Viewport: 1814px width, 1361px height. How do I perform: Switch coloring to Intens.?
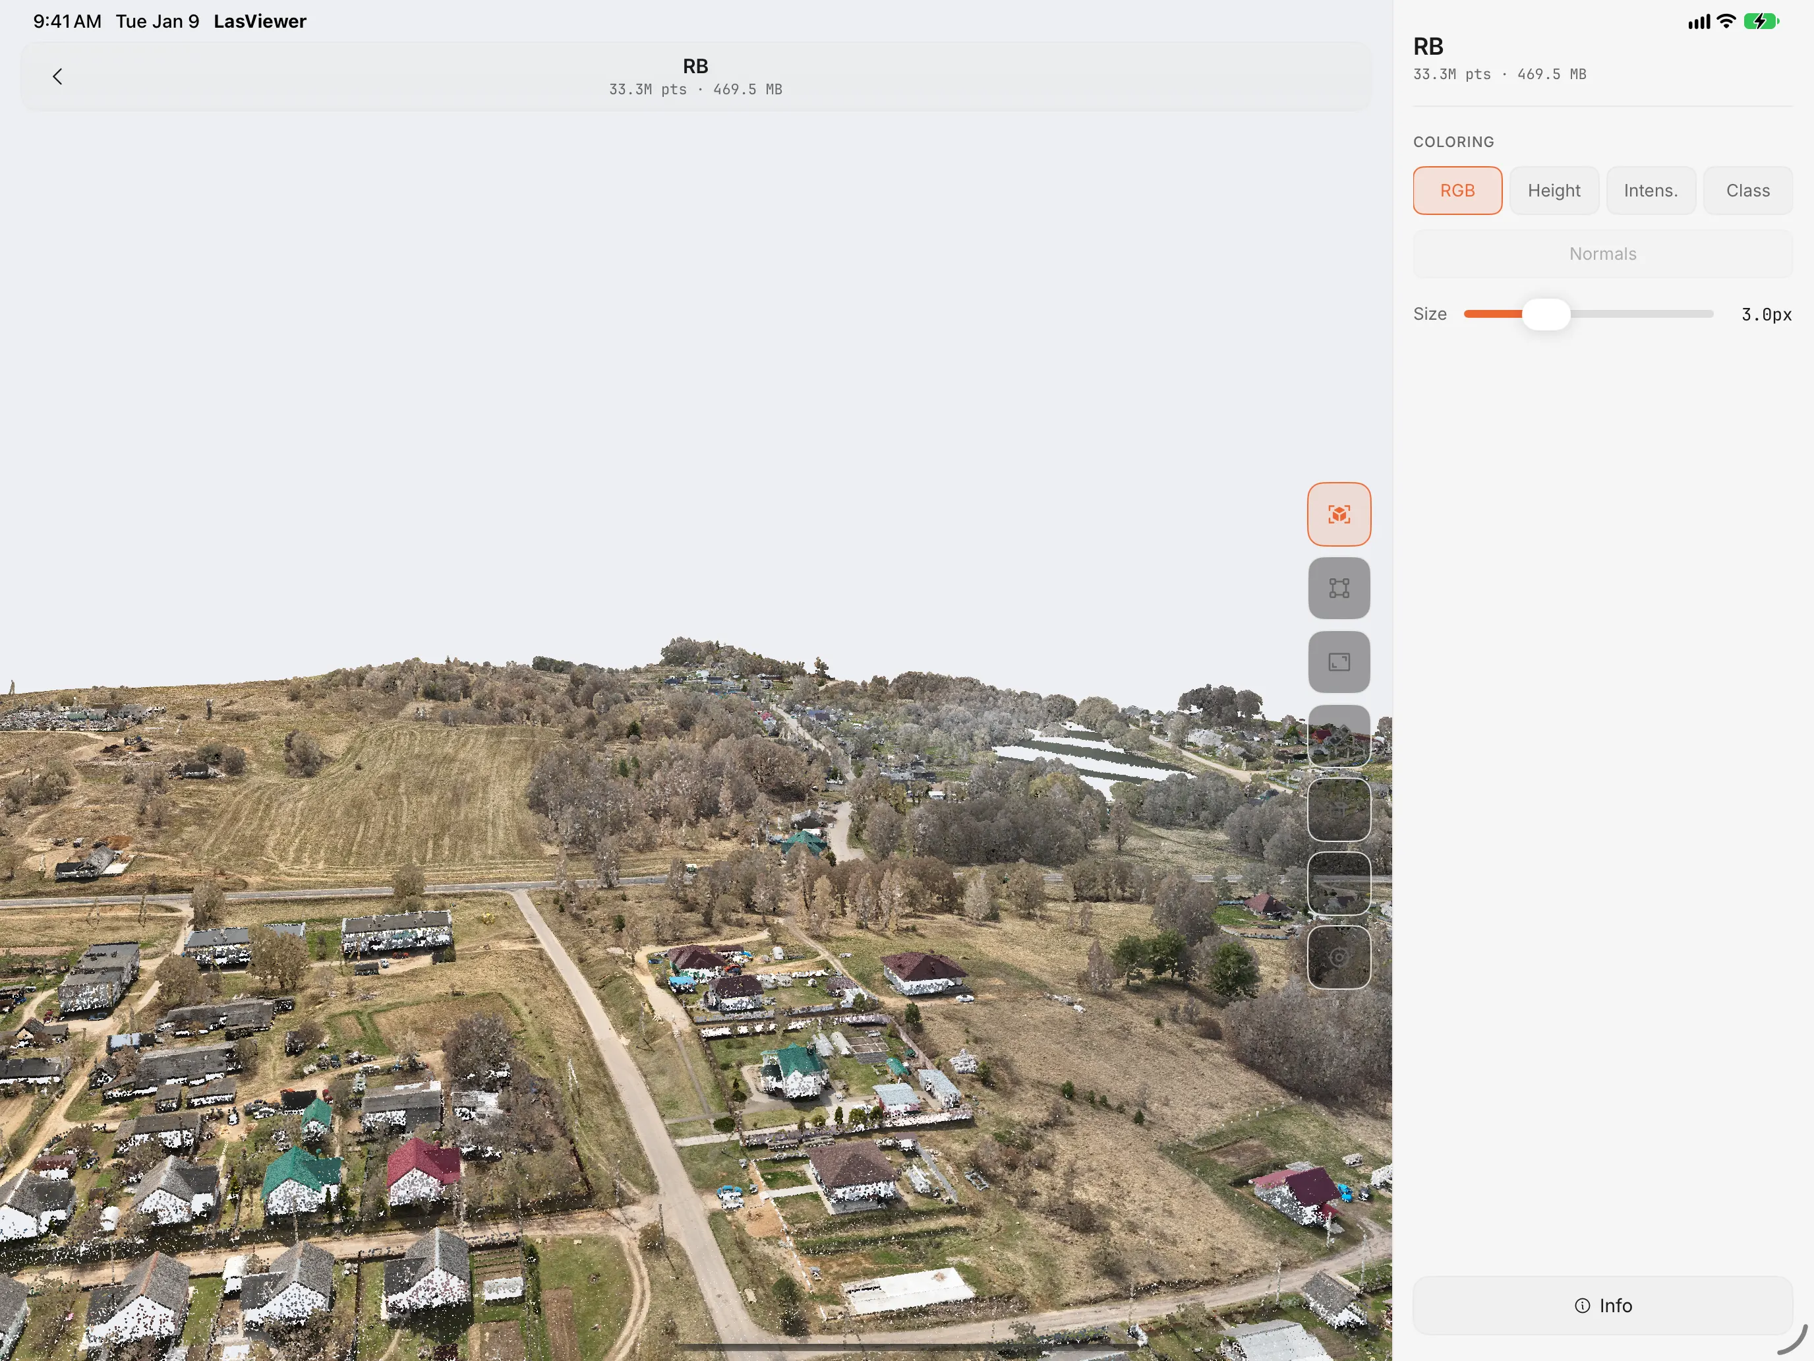pos(1651,191)
